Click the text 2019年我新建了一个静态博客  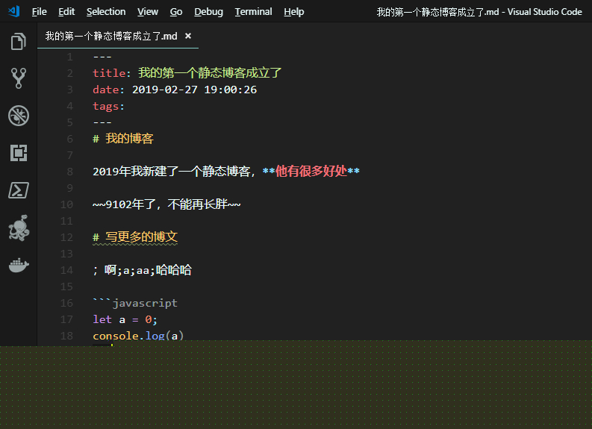(172, 172)
